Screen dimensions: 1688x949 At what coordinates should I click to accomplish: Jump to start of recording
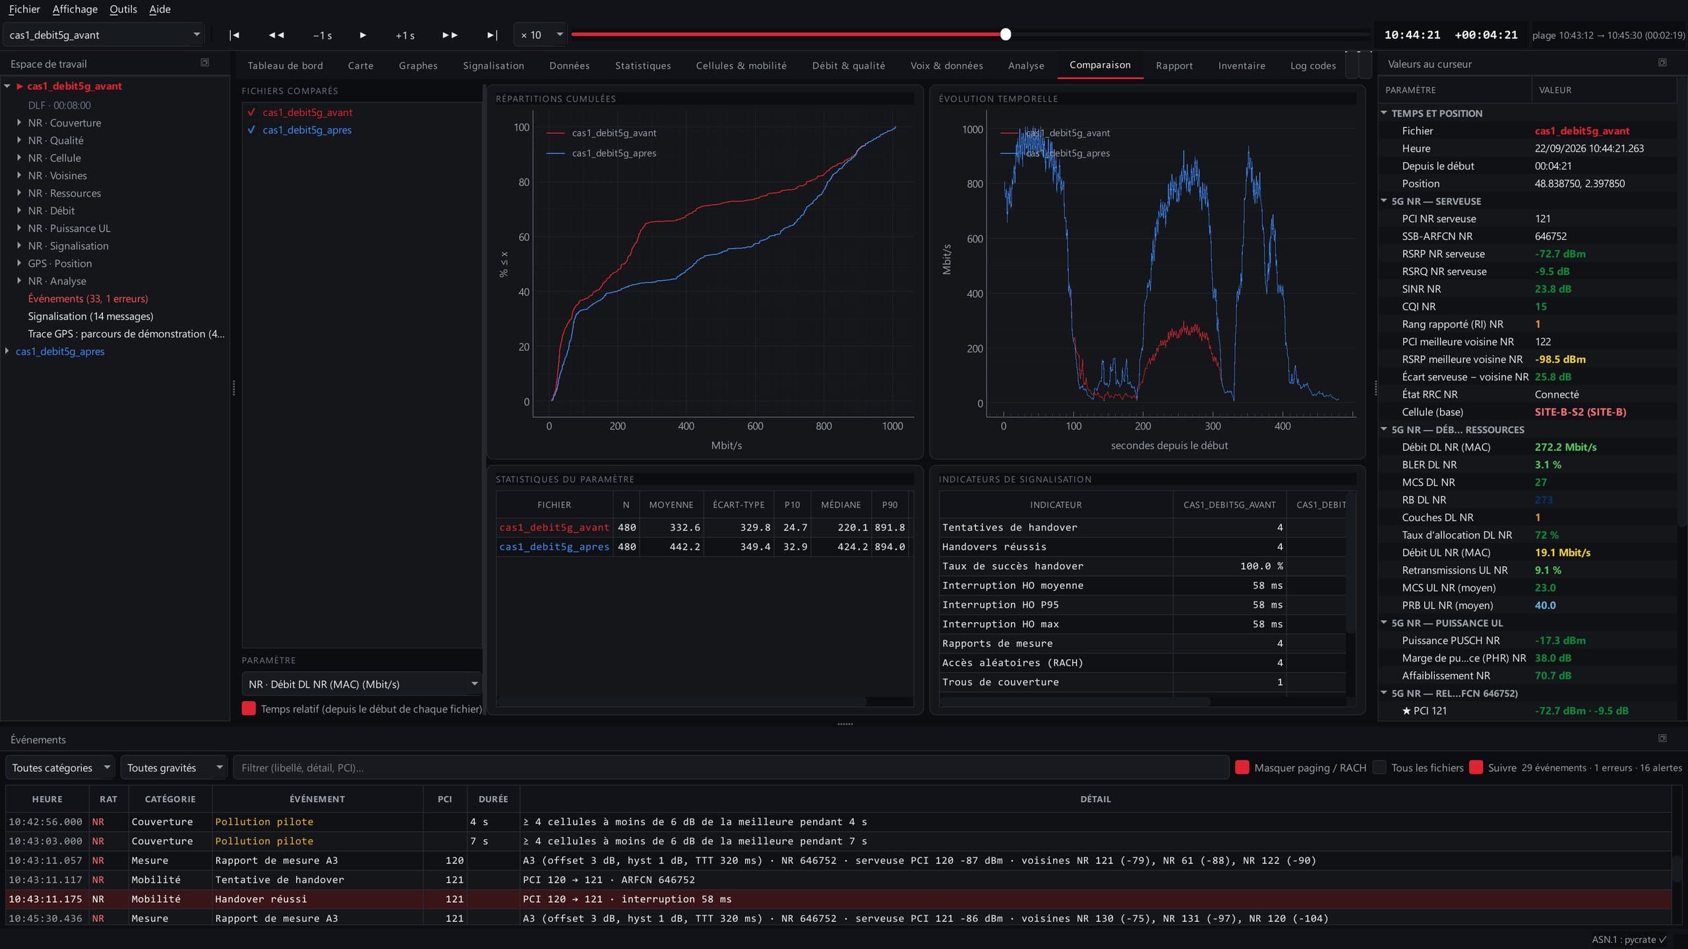tap(234, 35)
